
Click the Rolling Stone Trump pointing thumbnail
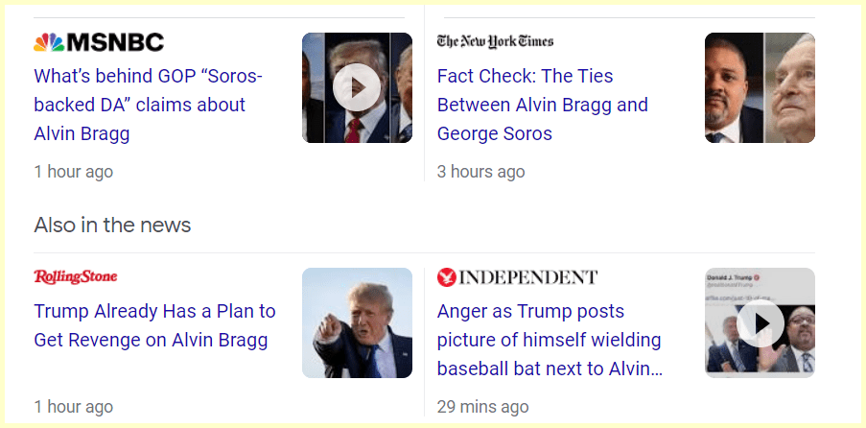357,323
